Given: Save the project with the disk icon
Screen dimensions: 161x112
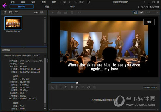Looking at the screenshot, I should point(64,2).
